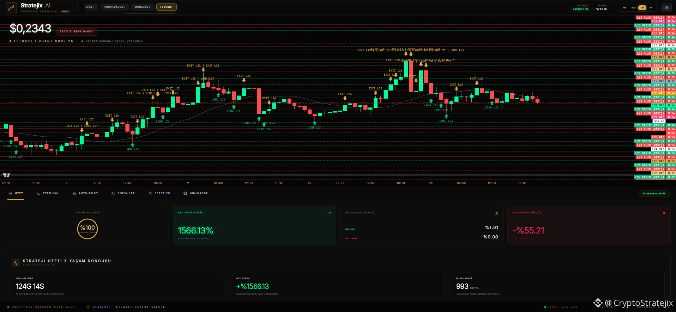Screen dimensions: 676x312
Task: Click the LONG L26 marker near the chart bottom
Action: (x=132, y=149)
